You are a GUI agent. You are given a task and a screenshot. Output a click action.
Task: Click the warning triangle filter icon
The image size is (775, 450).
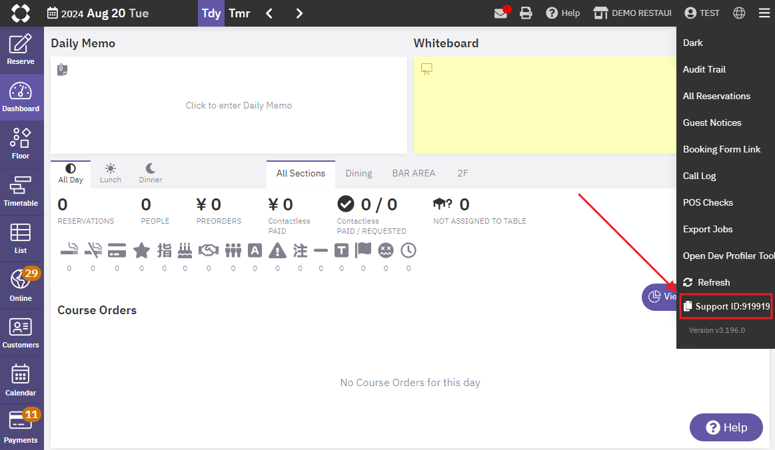pos(277,250)
